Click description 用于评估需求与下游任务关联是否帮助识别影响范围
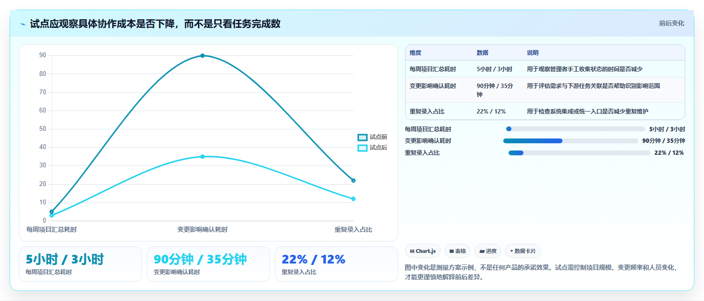 click(593, 86)
